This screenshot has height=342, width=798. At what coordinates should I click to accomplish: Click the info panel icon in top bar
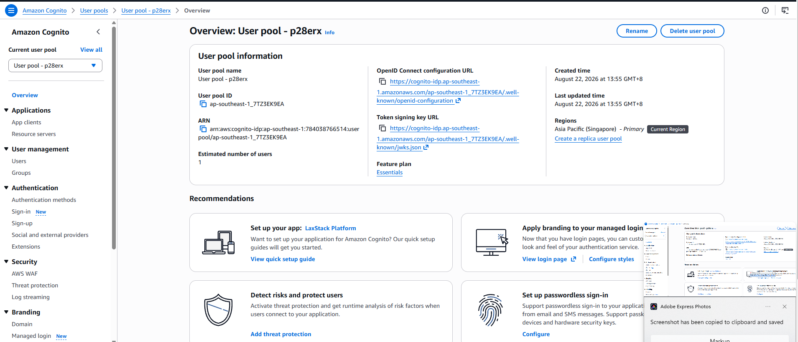765,10
